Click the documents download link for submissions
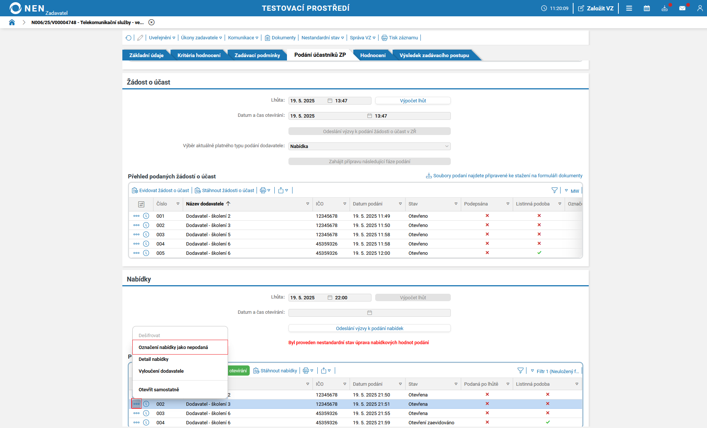Viewport: 707px width, 428px height. pos(504,176)
